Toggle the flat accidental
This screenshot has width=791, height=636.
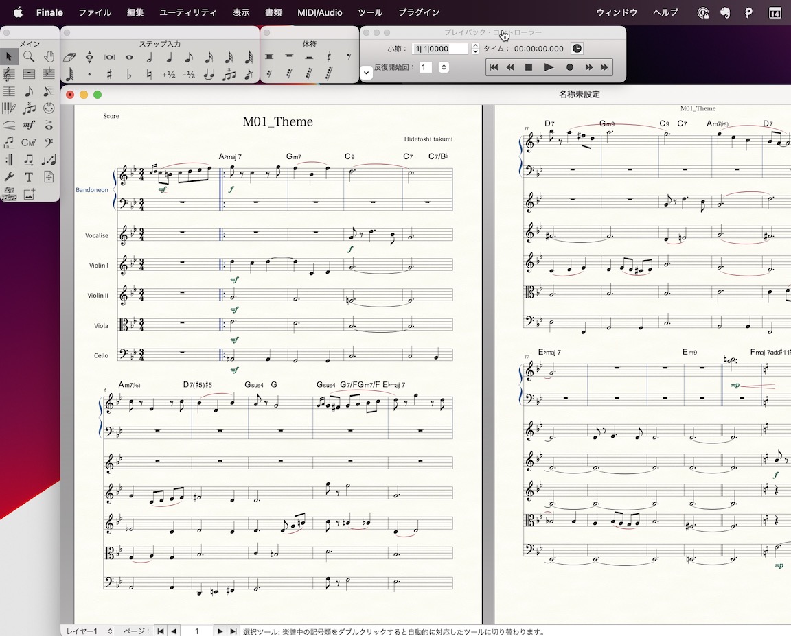point(129,75)
